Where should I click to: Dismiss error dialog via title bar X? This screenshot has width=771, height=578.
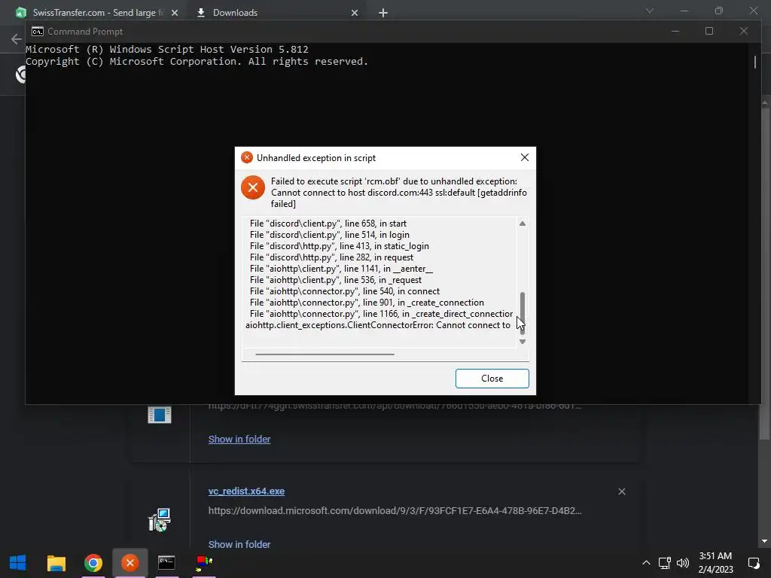[x=525, y=157]
